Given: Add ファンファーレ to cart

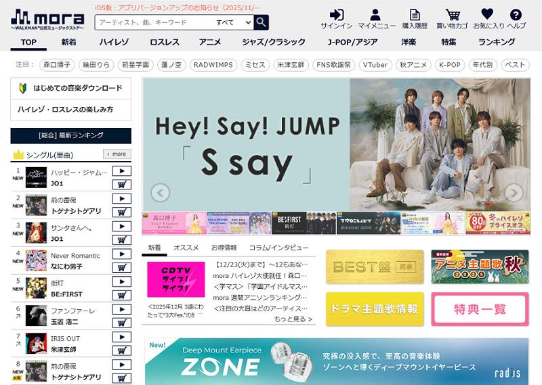Looking at the screenshot, I should pos(122,323).
